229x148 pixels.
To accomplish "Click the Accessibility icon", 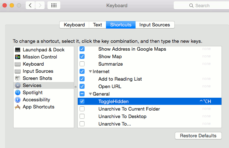I will (18, 100).
